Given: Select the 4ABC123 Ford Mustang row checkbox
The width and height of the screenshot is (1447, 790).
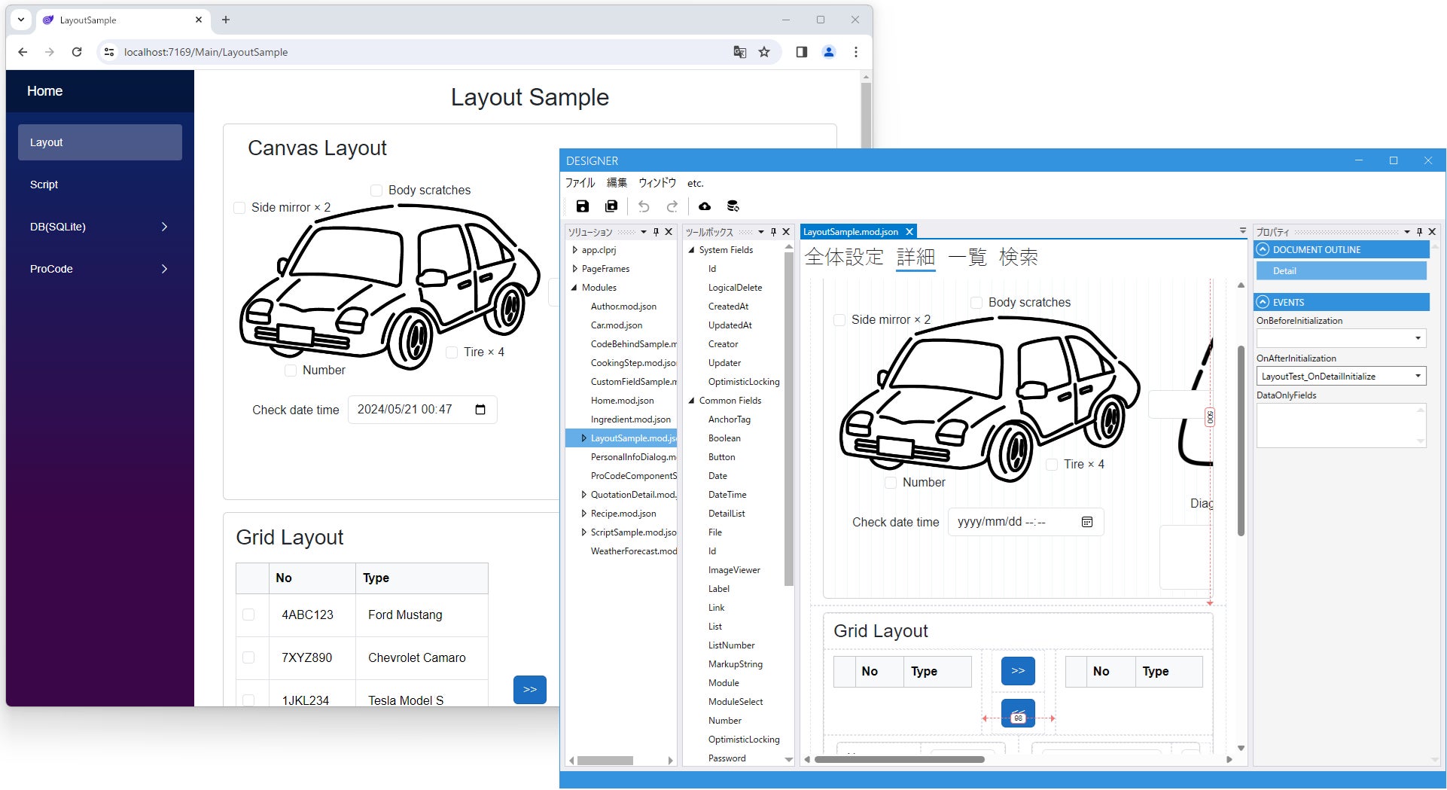Looking at the screenshot, I should [x=248, y=615].
